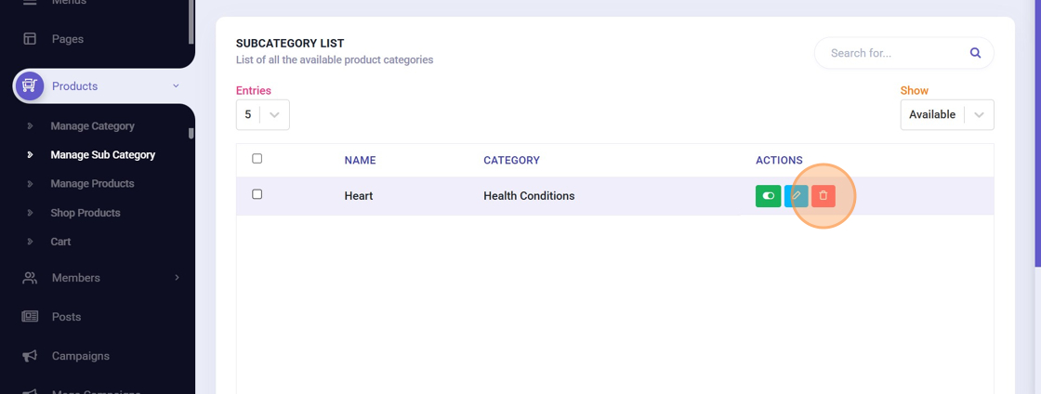1041x394 pixels.
Task: Open the Entries count dropdown
Action: (263, 114)
